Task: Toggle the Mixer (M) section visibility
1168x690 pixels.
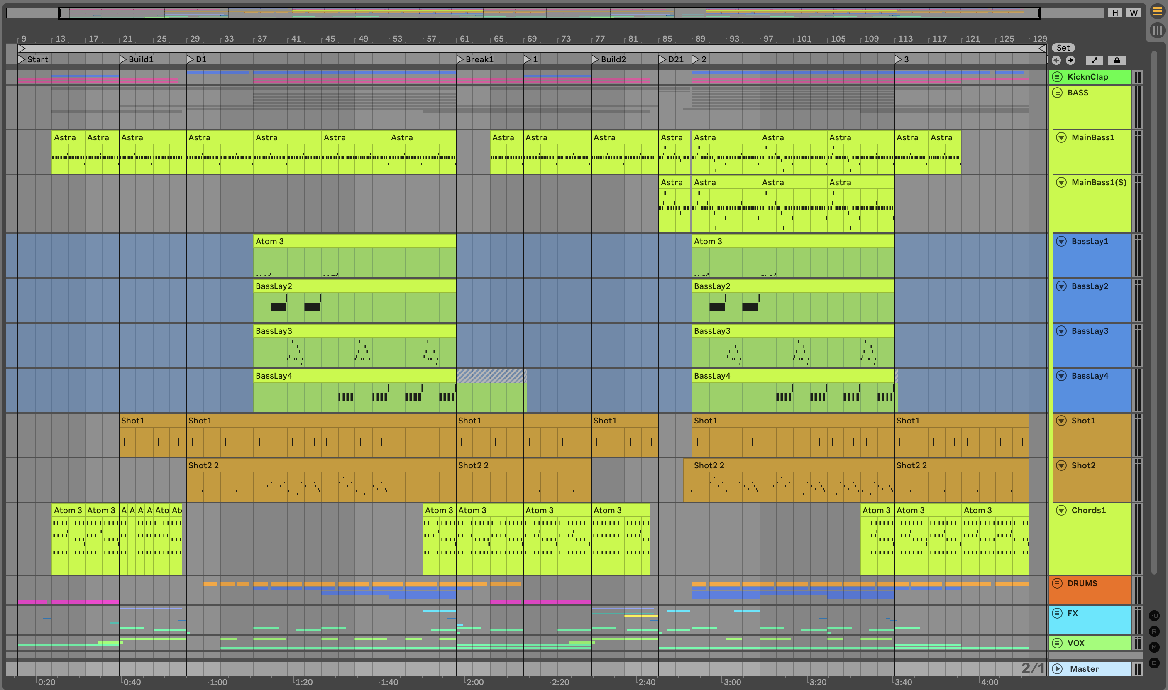Action: point(1154,647)
